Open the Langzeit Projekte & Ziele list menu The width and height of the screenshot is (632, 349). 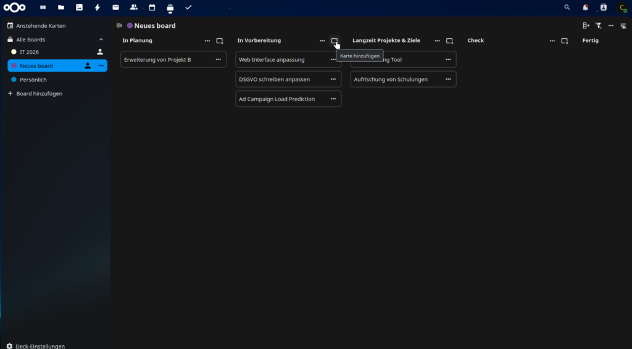pyautogui.click(x=437, y=41)
